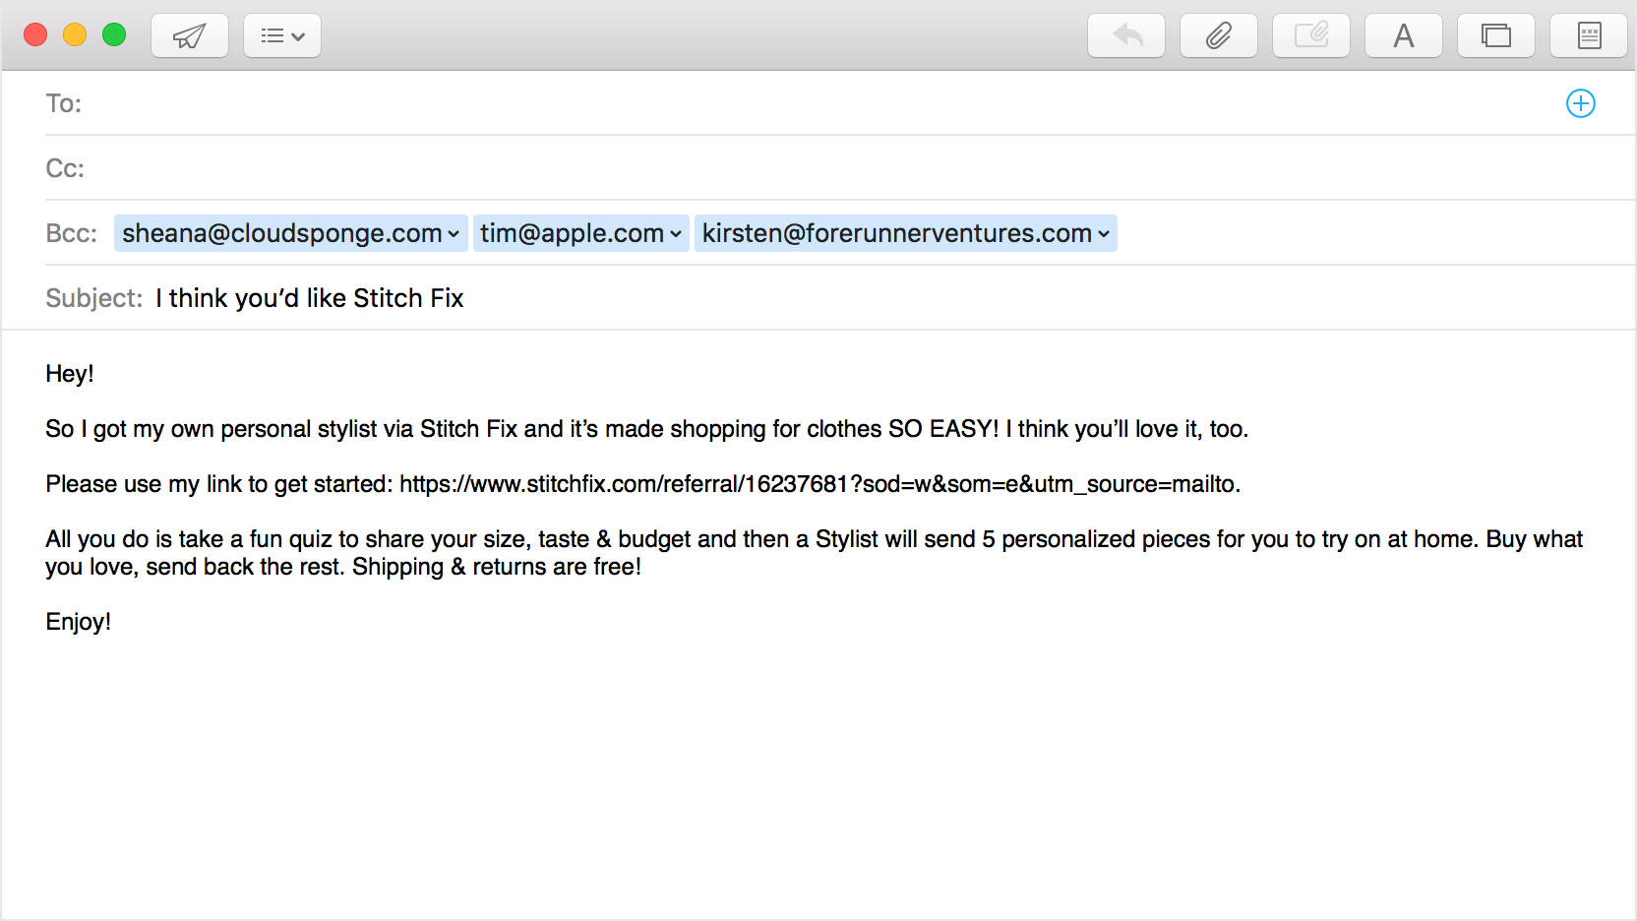Click the subject line 'I think you'd like Stitch Fix'

coord(310,298)
